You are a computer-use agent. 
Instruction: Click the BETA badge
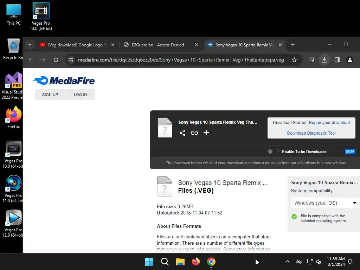(350, 152)
